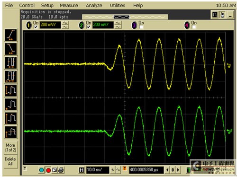This screenshot has height=177, width=237.
Task: Choose the period measurement icon
Action: pos(11,63)
